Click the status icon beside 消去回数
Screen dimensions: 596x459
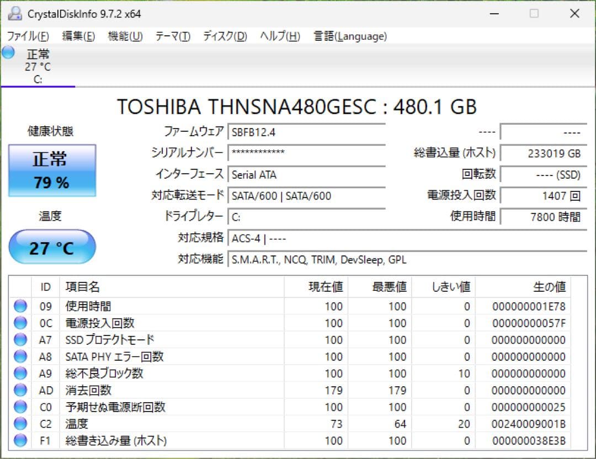[19, 390]
